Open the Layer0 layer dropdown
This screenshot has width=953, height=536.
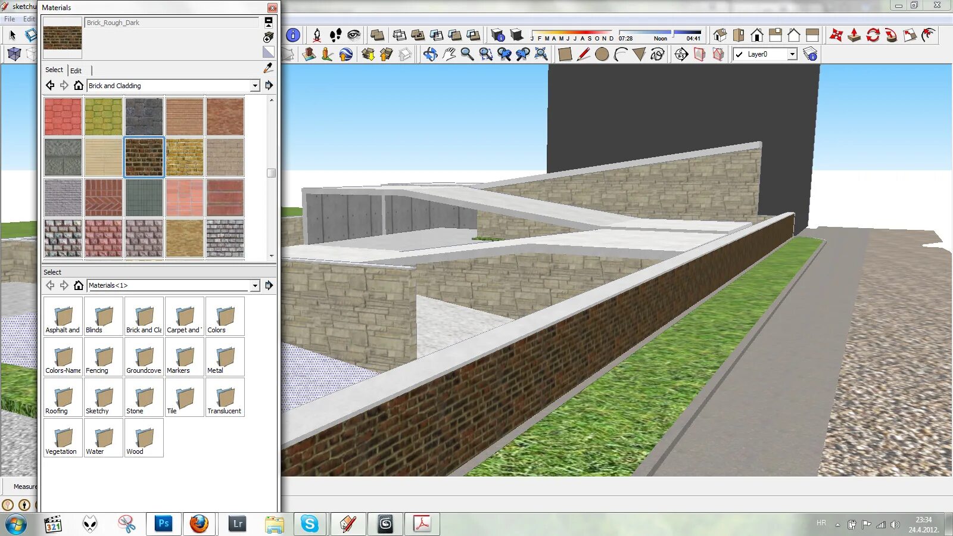click(792, 54)
